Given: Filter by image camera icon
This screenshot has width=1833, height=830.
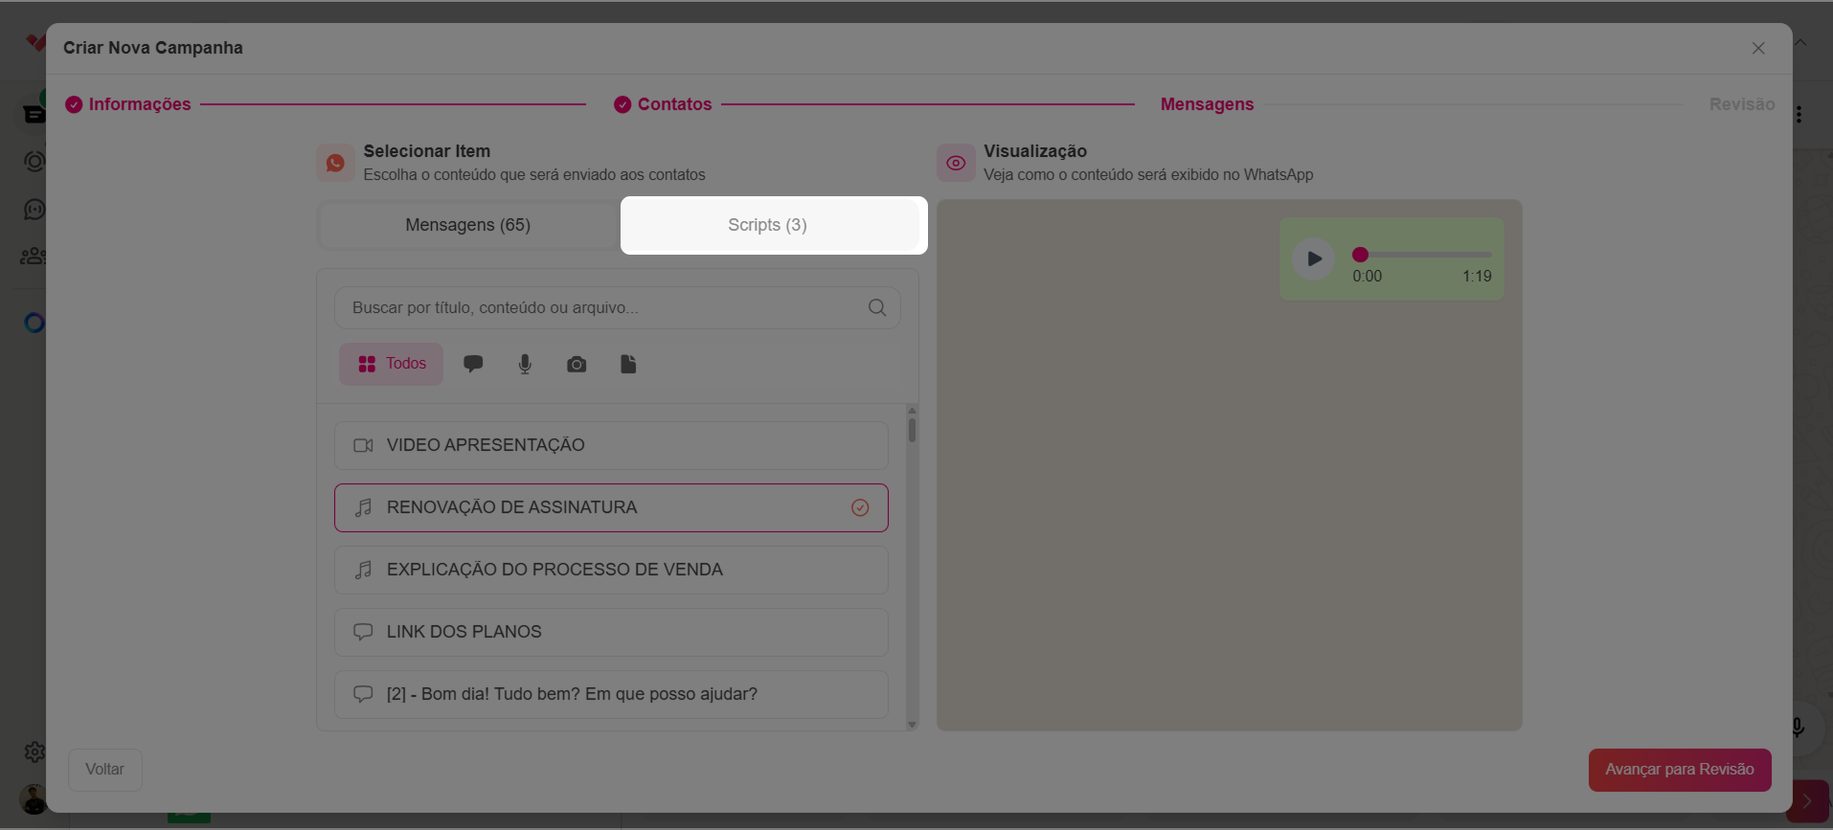Looking at the screenshot, I should pos(577,364).
